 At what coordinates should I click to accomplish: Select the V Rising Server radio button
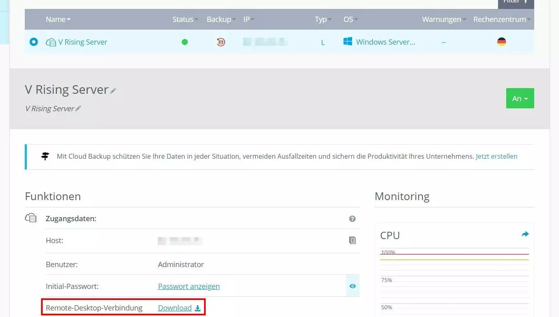[x=34, y=42]
